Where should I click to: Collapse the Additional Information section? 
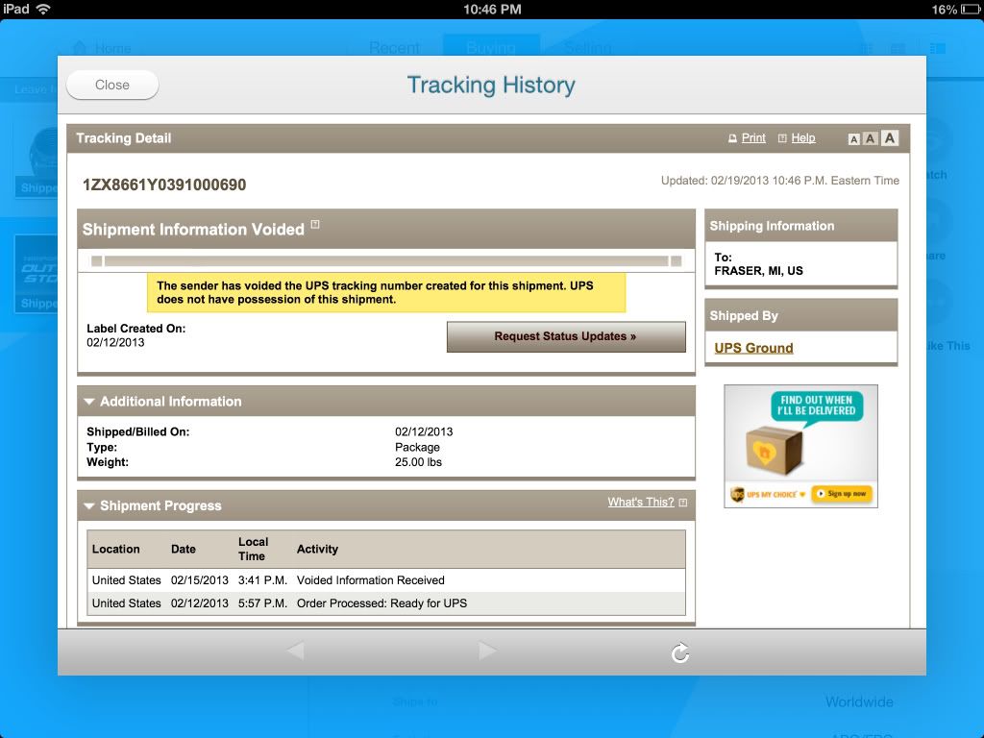[89, 401]
